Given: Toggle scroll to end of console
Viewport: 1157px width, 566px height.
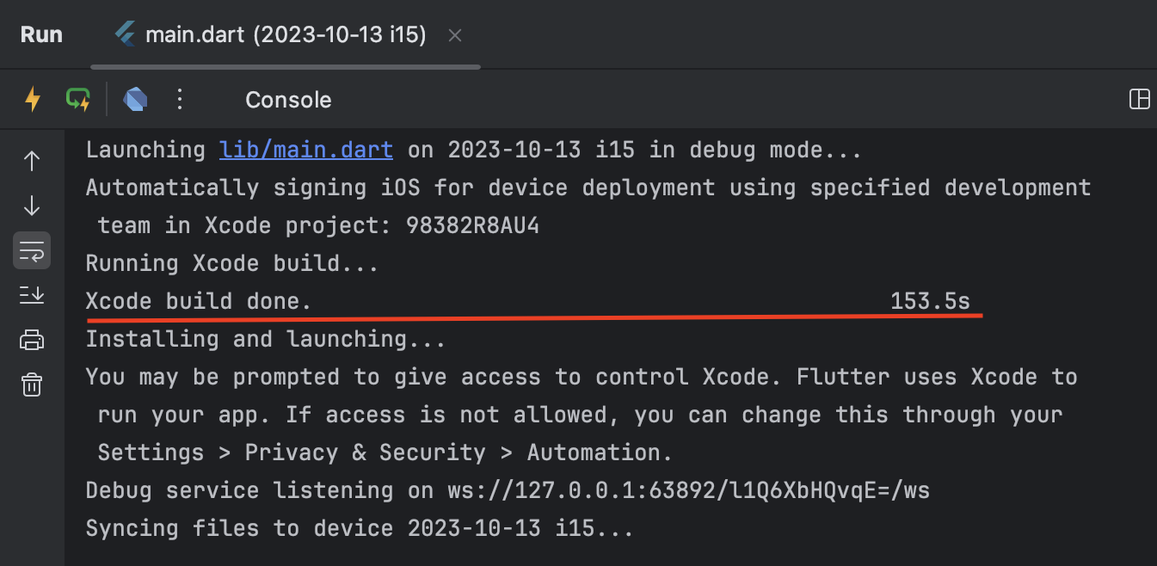Looking at the screenshot, I should (32, 295).
